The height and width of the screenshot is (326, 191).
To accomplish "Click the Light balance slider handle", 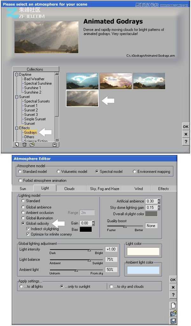I will tap(89, 260).
